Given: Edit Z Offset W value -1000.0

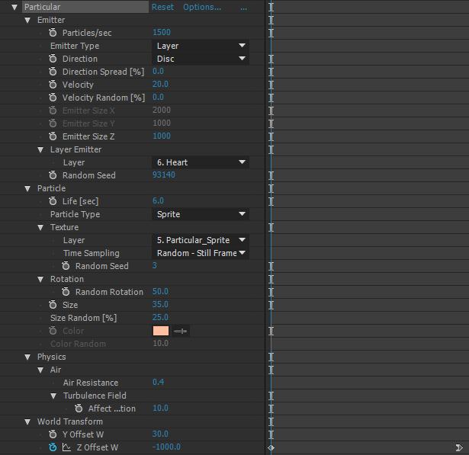Looking at the screenshot, I should pos(166,447).
